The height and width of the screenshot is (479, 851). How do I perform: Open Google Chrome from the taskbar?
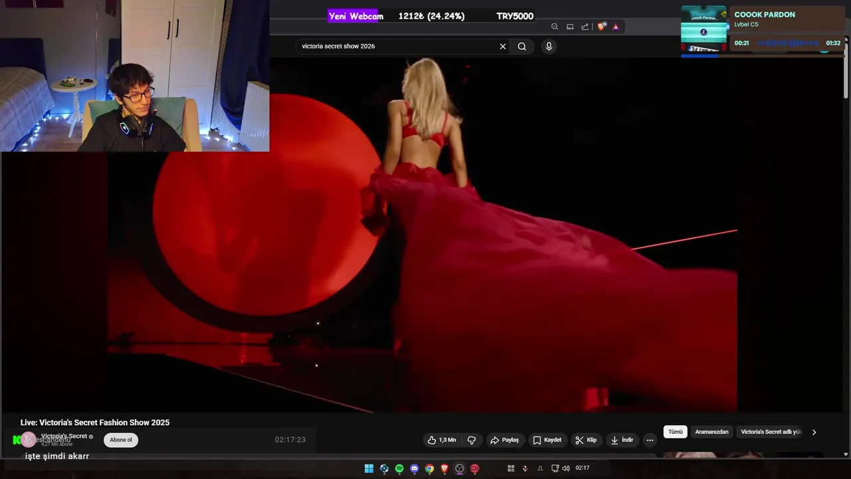tap(429, 468)
